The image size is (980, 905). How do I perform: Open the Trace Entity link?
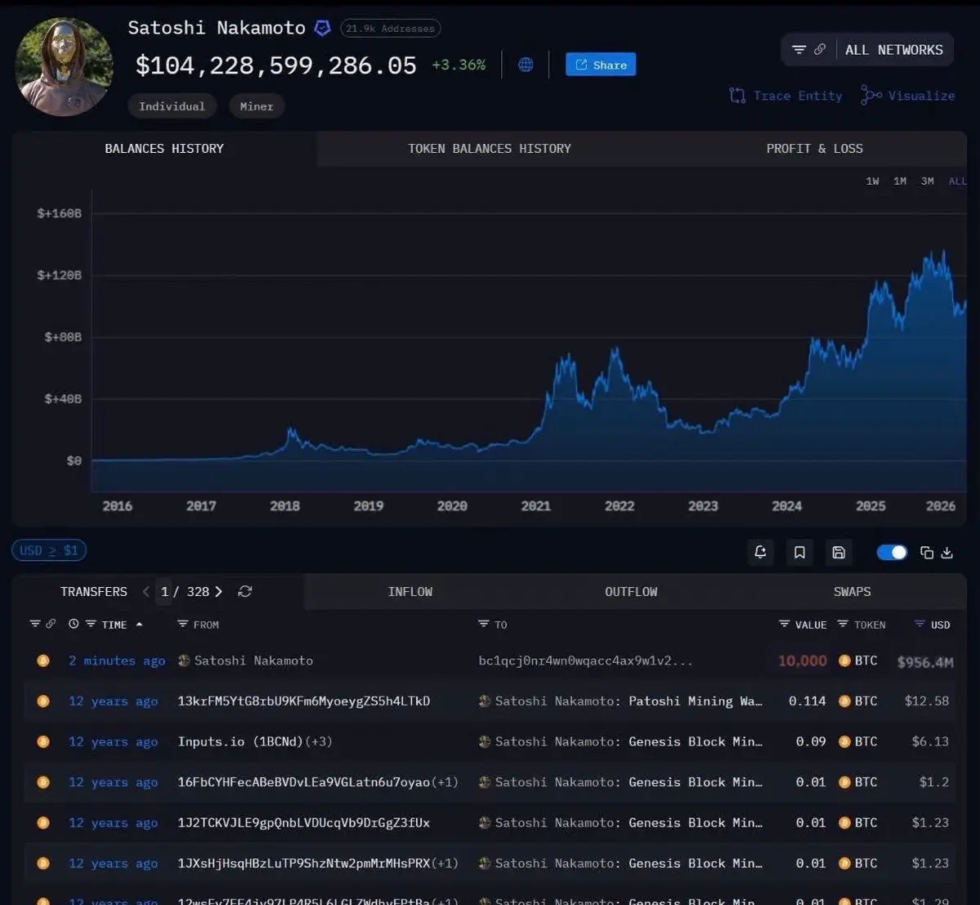coord(785,96)
